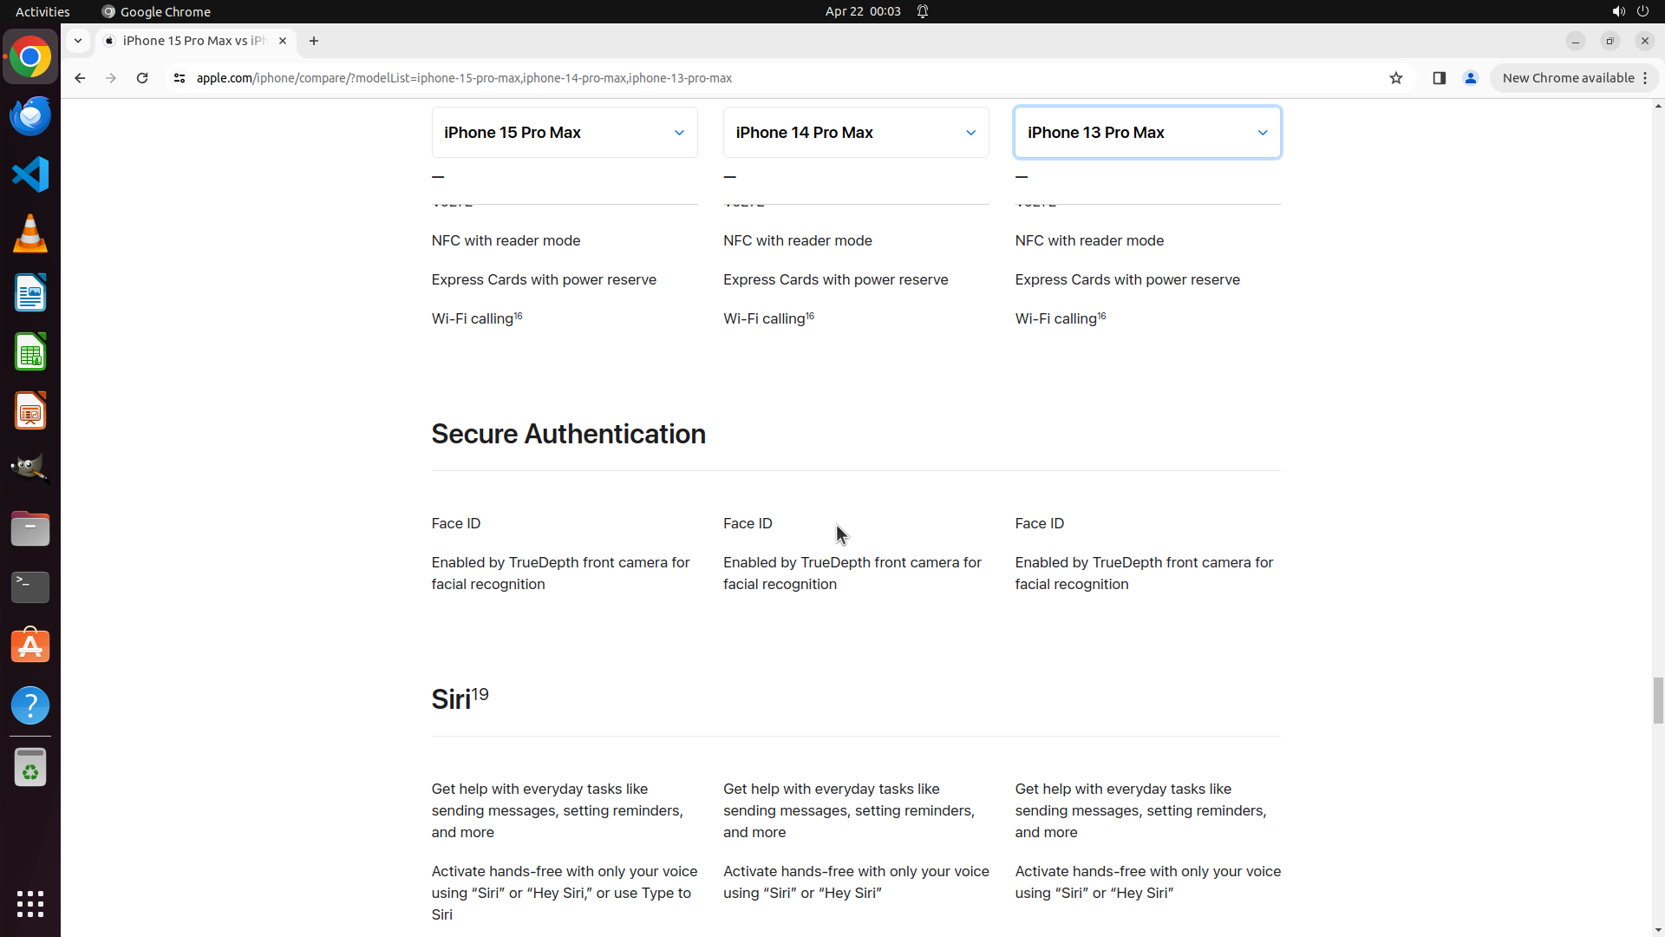Open tab search dropdown arrow

(x=78, y=41)
